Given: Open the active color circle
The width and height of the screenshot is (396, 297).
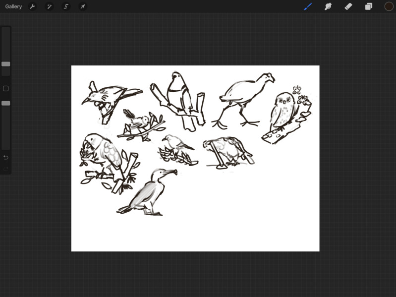Looking at the screenshot, I should pyautogui.click(x=389, y=6).
